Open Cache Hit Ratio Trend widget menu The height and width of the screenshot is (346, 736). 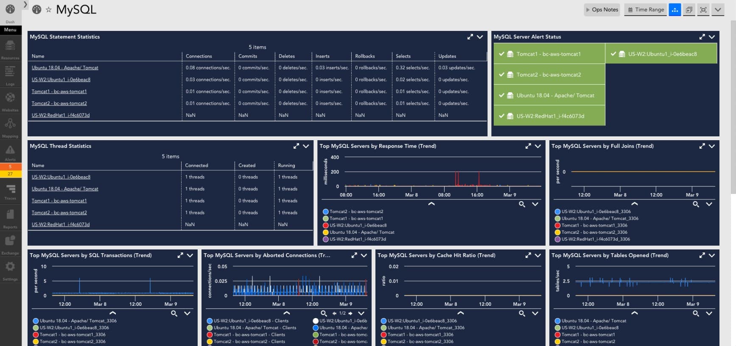538,255
